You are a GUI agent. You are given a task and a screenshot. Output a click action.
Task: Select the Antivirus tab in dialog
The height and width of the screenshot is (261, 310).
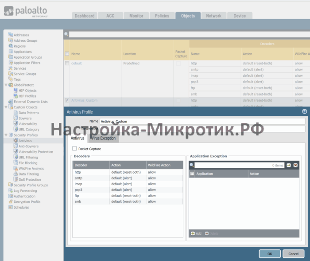click(x=77, y=138)
